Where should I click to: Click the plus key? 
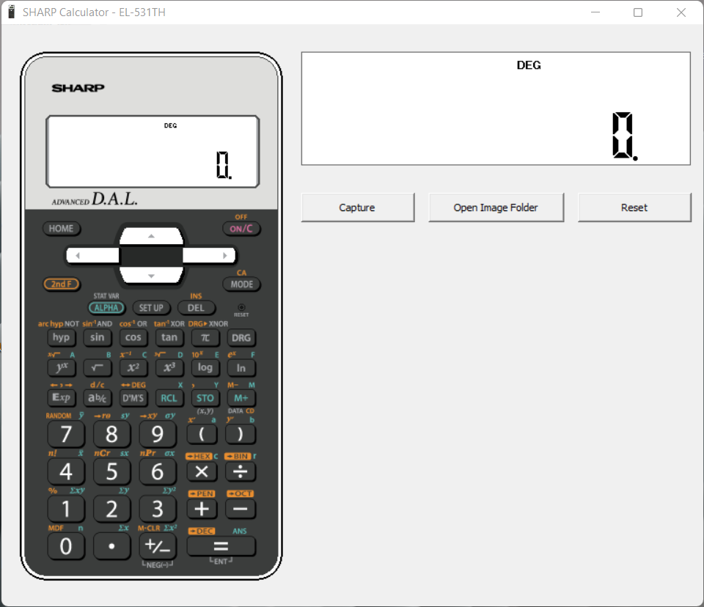coord(202,509)
